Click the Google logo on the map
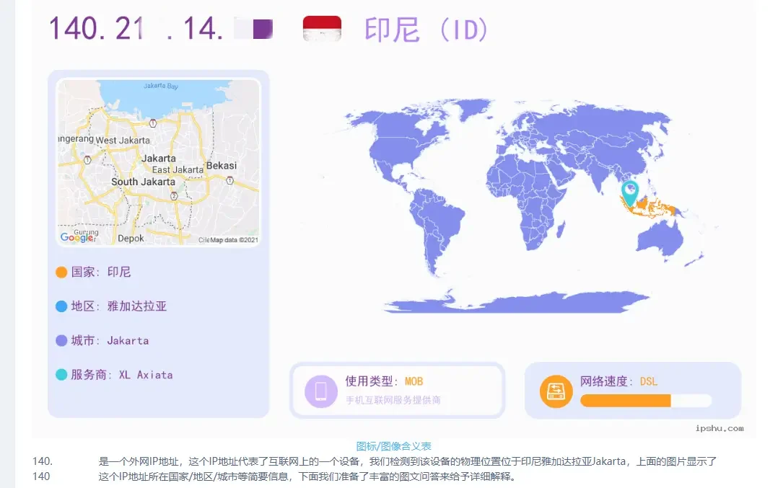Image resolution: width=770 pixels, height=488 pixels. 76,237
